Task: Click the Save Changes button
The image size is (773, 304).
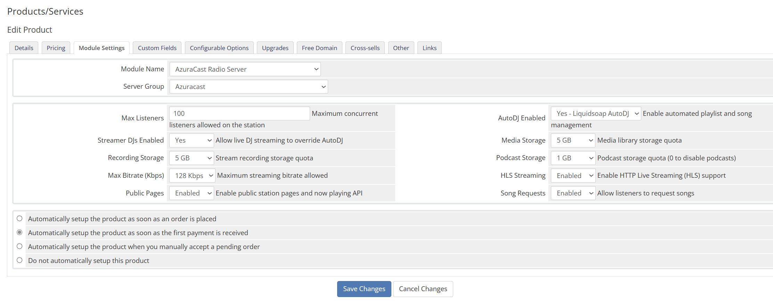Action: point(364,289)
